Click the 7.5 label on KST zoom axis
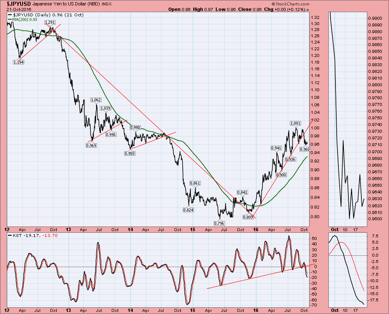The image size is (389, 314). [375, 236]
